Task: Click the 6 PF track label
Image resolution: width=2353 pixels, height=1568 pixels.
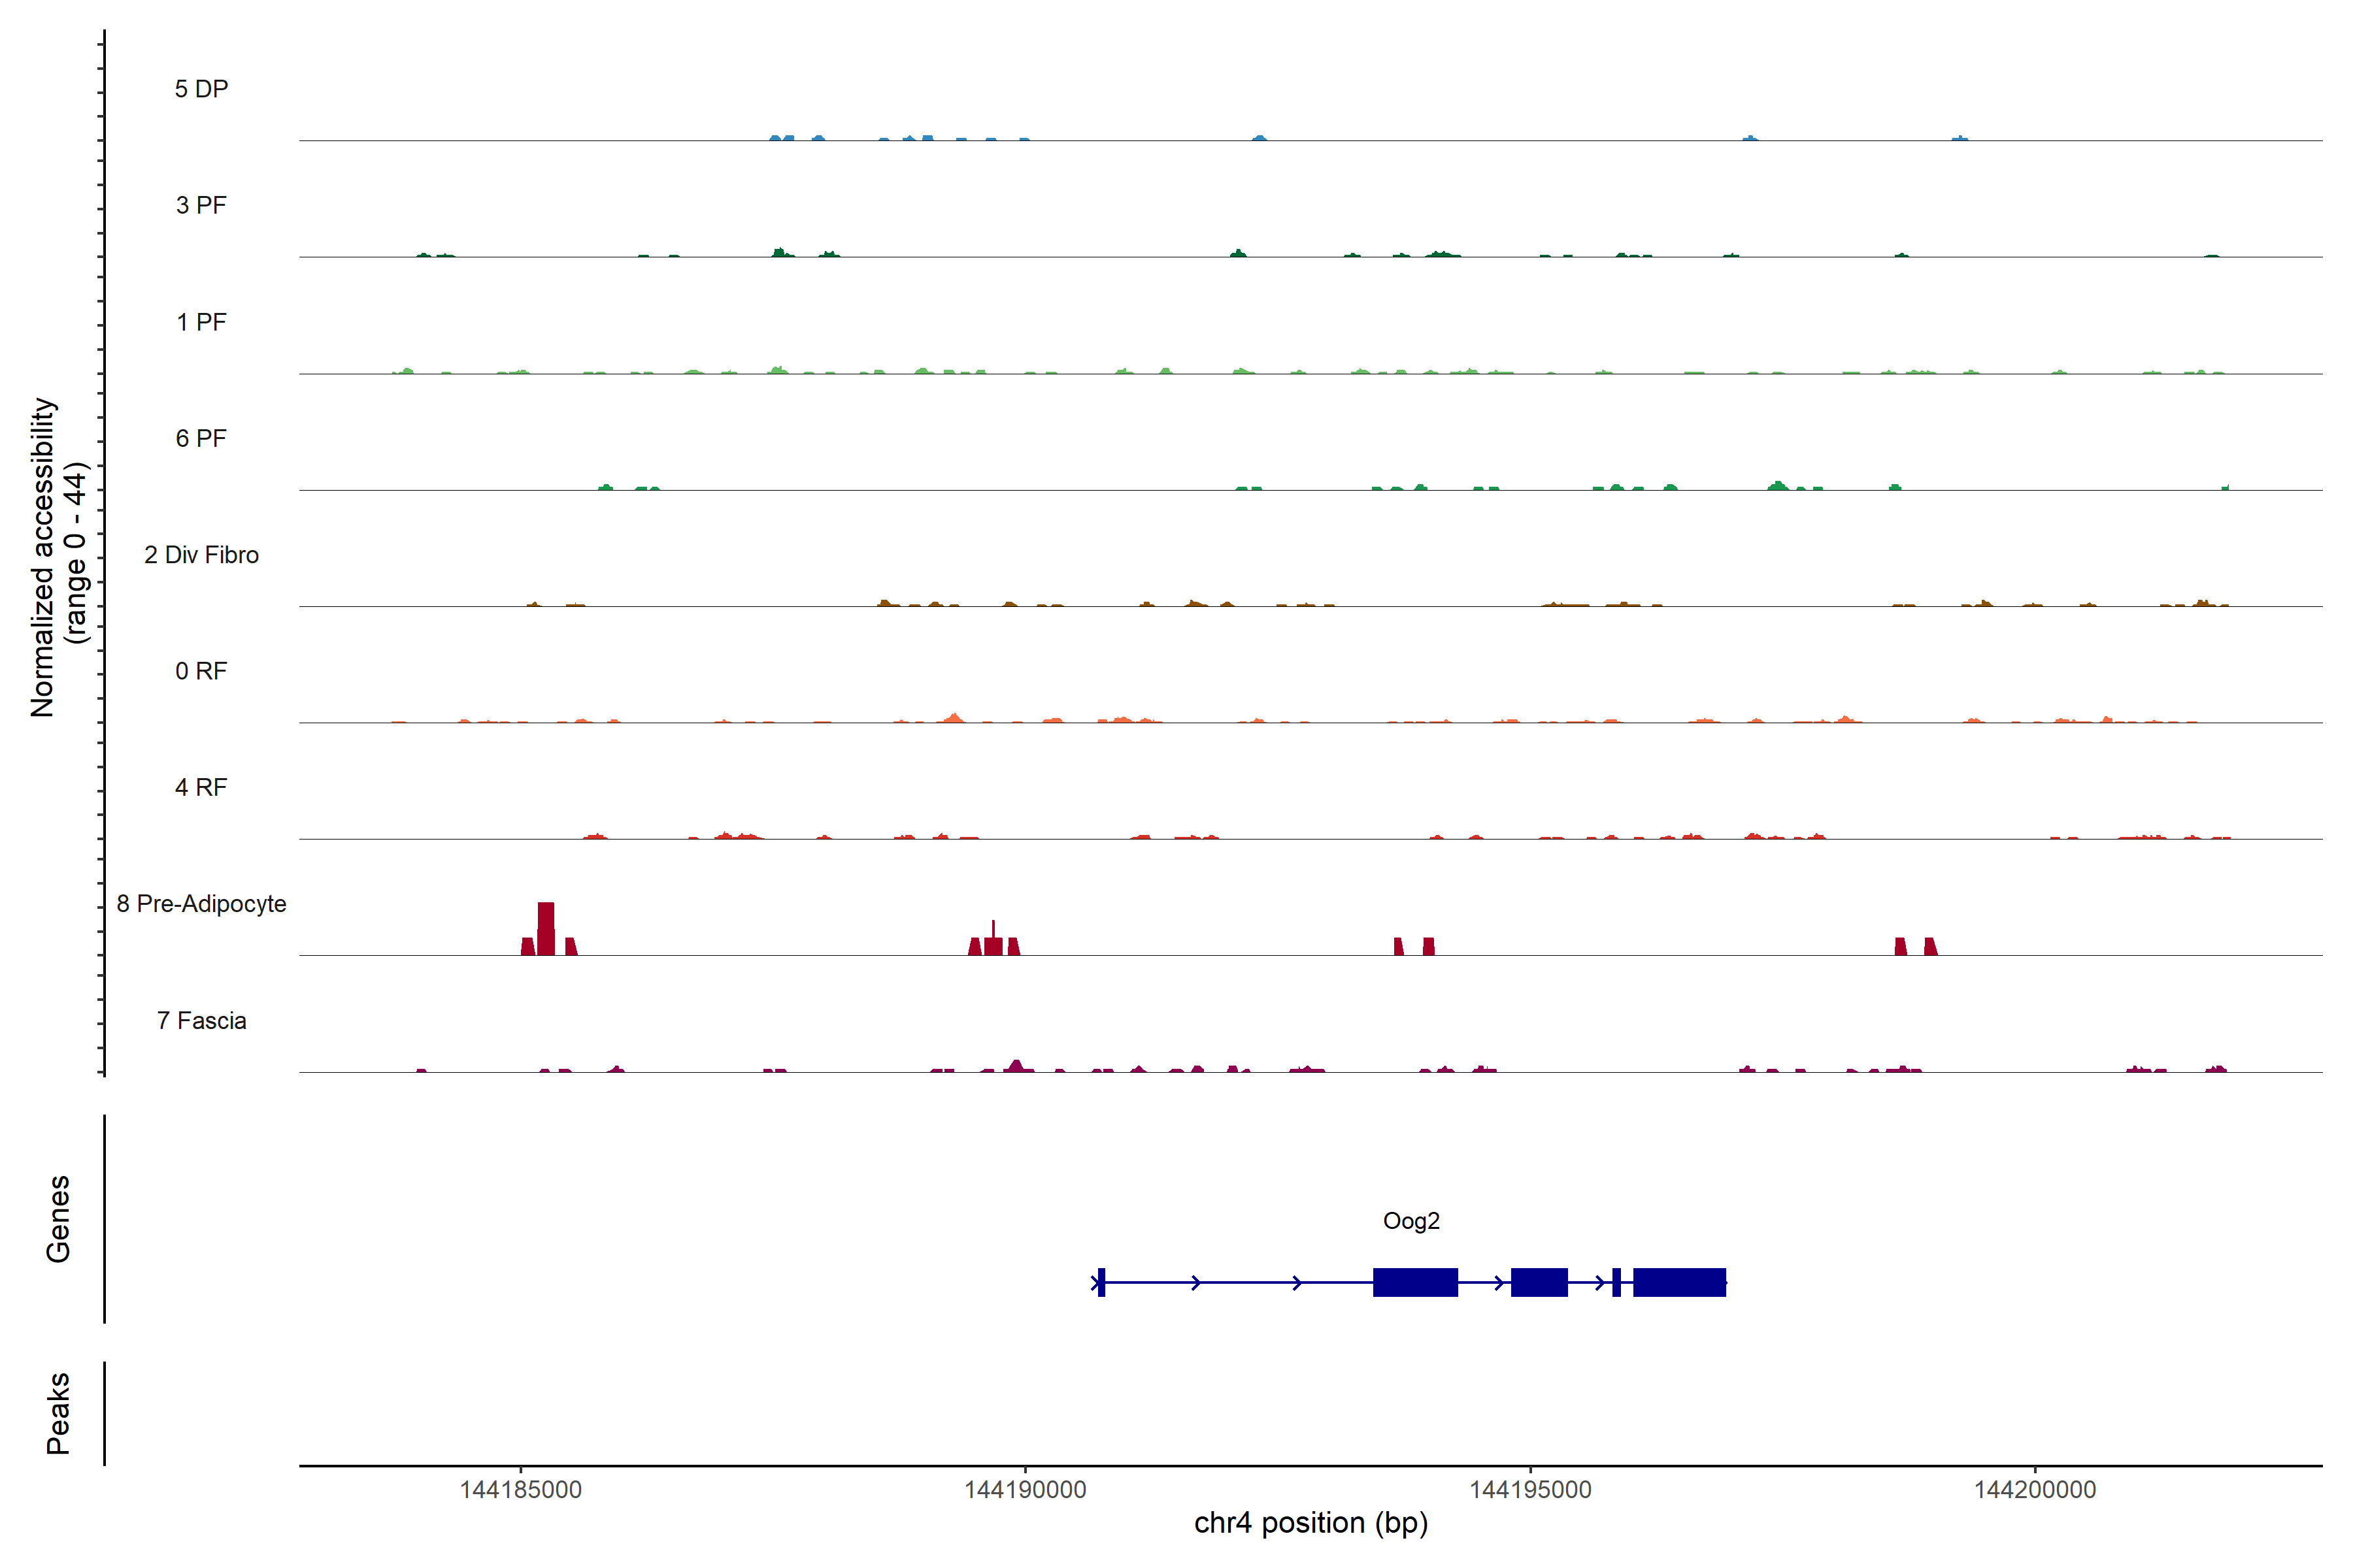Action: tap(201, 438)
